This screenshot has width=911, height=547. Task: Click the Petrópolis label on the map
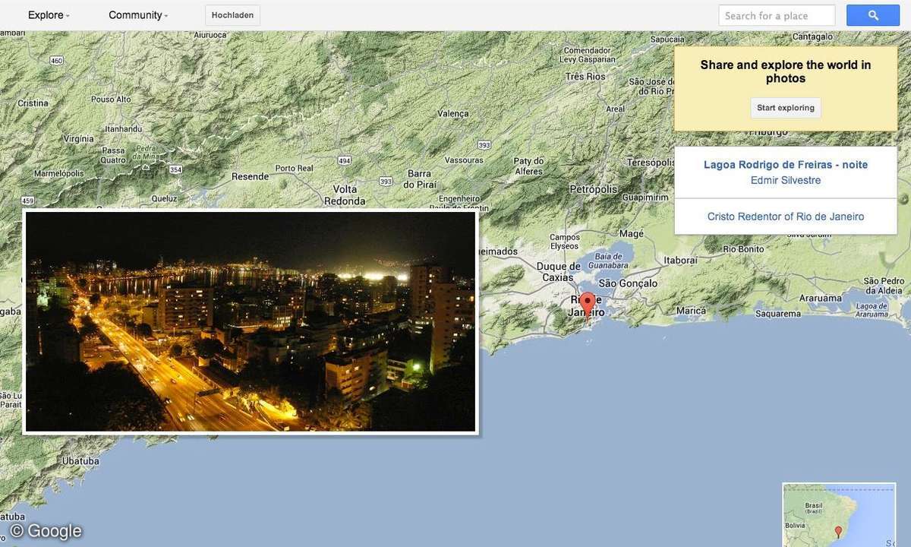click(x=595, y=188)
